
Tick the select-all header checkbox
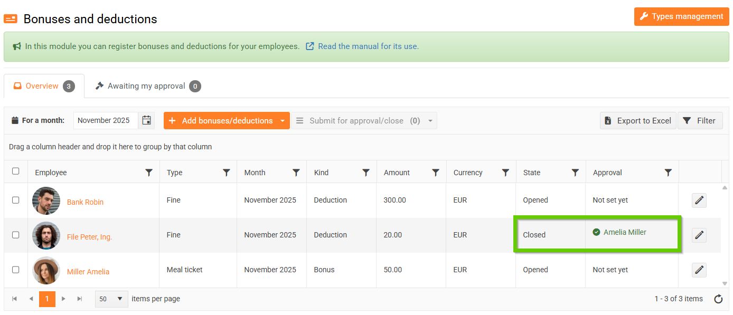(x=16, y=171)
